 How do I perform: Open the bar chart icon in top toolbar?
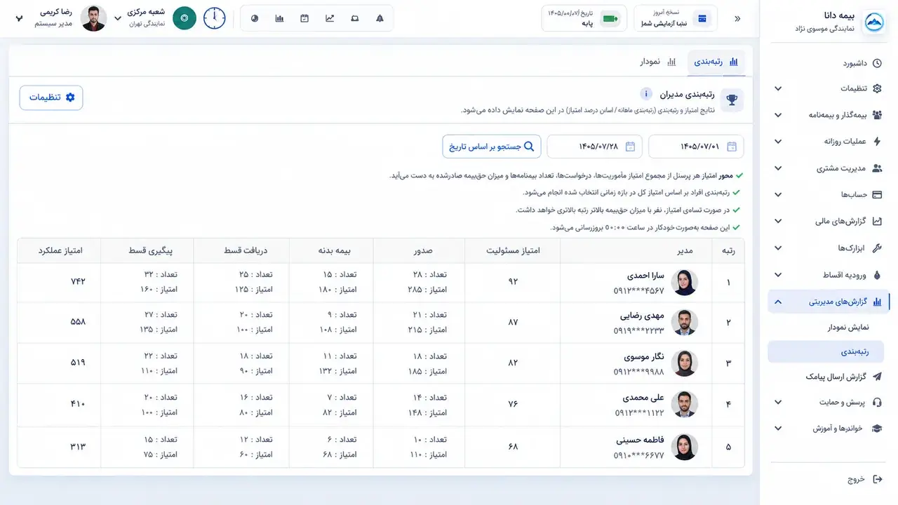[279, 18]
